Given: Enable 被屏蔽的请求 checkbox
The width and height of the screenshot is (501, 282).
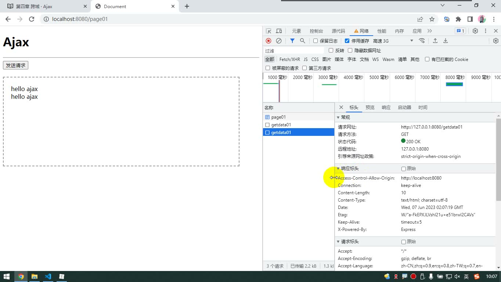Looking at the screenshot, I should point(268,68).
